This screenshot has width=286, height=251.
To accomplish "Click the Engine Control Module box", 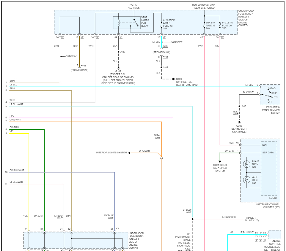I will [274, 234].
